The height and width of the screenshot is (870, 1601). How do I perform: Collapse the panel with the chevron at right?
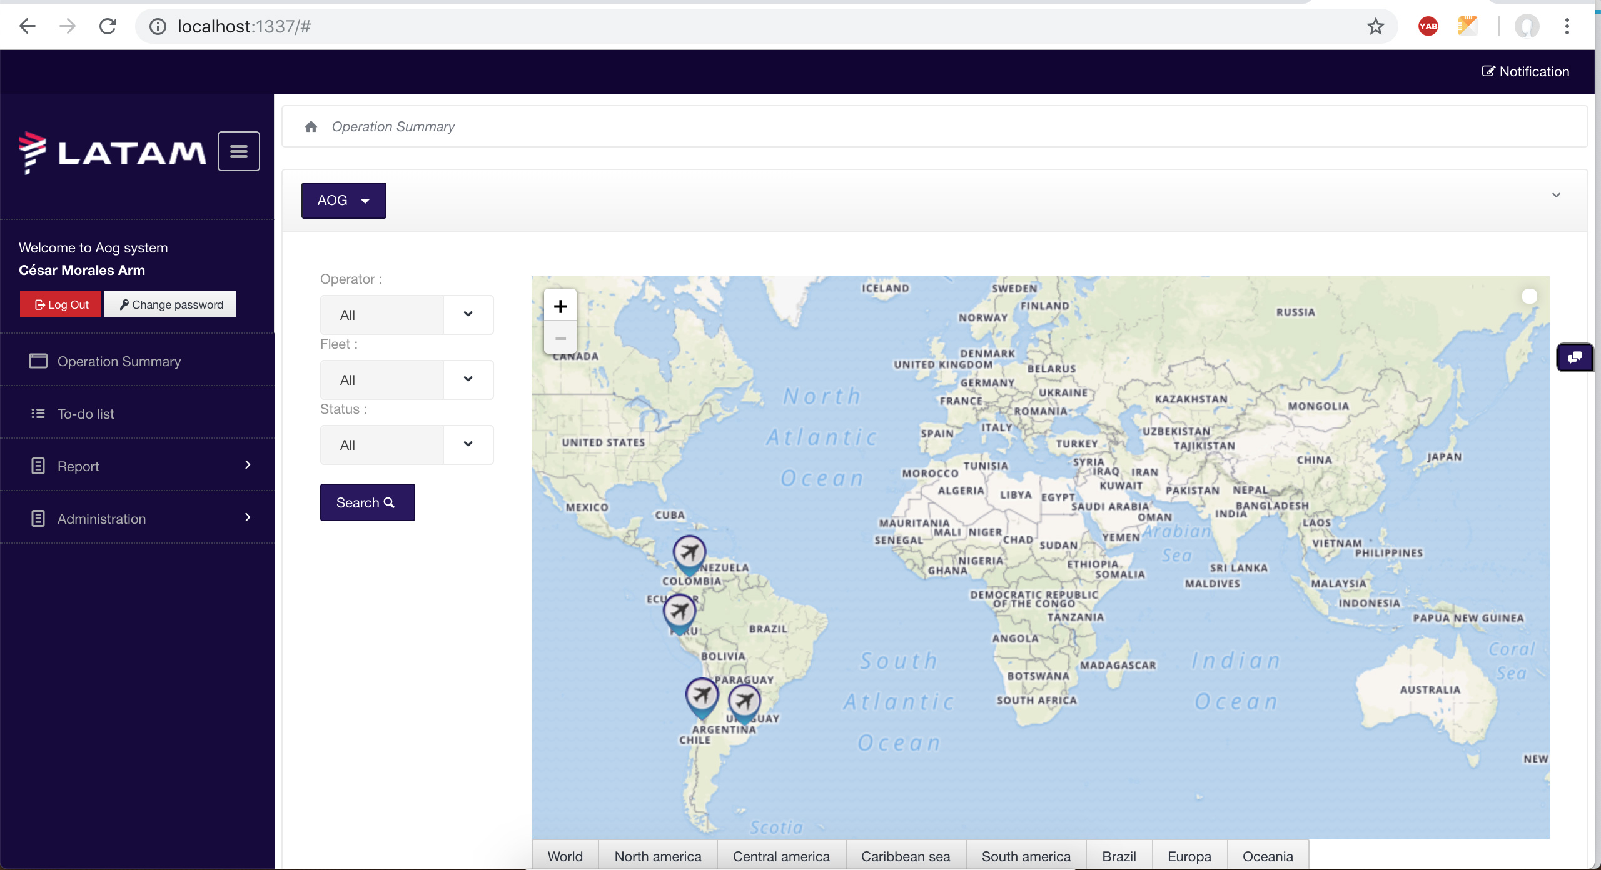coord(1556,195)
